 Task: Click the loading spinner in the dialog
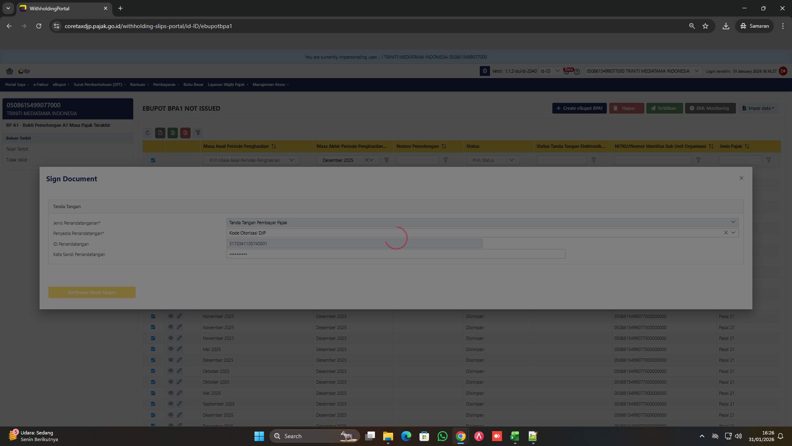coord(396,238)
